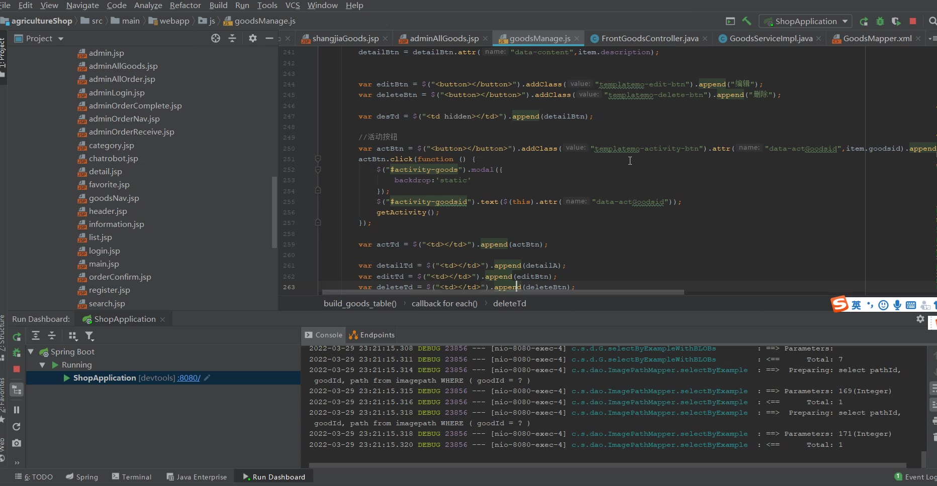
Task: Start debugging with the bug icon
Action: pyautogui.click(x=880, y=21)
